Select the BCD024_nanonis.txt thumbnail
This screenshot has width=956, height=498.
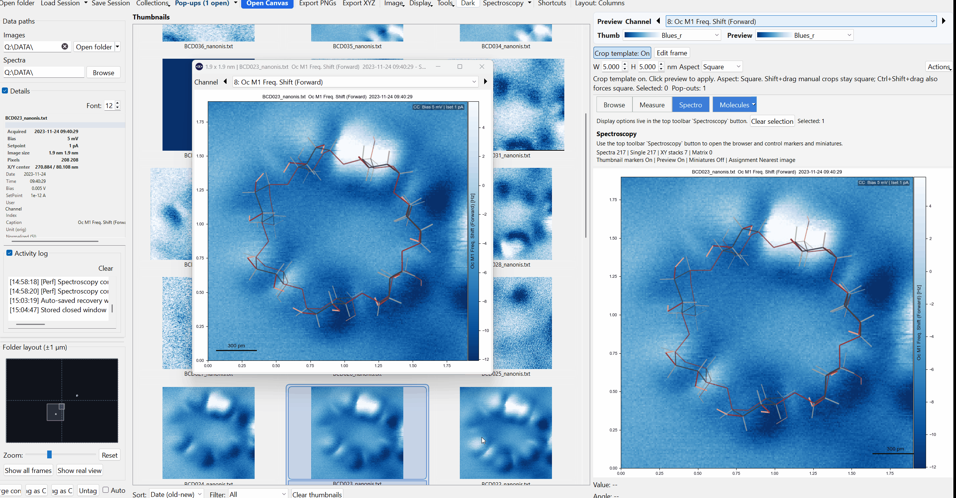coord(208,433)
